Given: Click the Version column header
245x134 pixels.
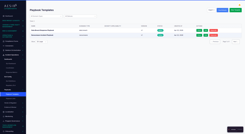Looking at the screenshot, I should pos(144,26).
